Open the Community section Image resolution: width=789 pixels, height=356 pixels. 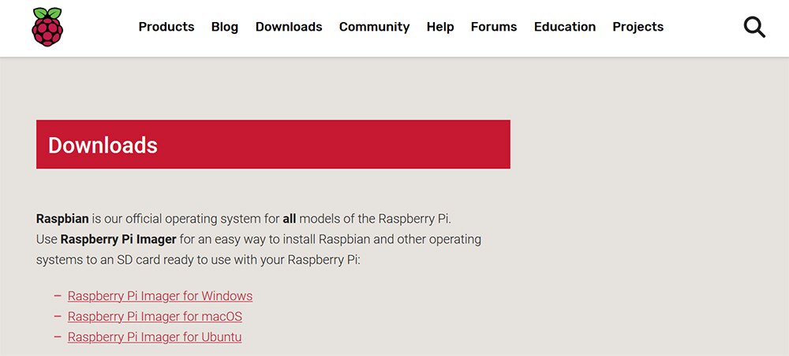[374, 27]
